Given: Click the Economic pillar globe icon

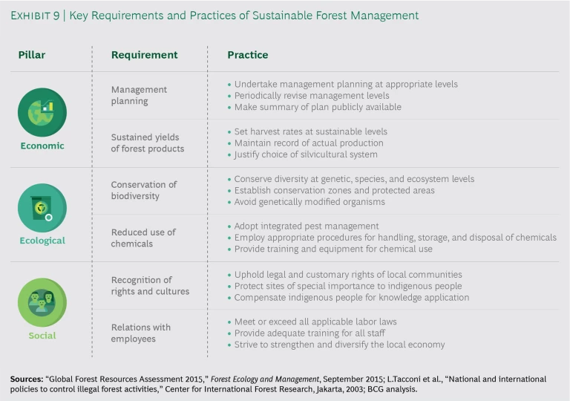Looking at the screenshot, I should click(42, 113).
